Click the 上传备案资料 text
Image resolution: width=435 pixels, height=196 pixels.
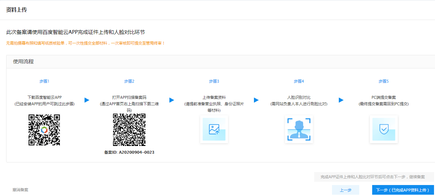(214, 97)
